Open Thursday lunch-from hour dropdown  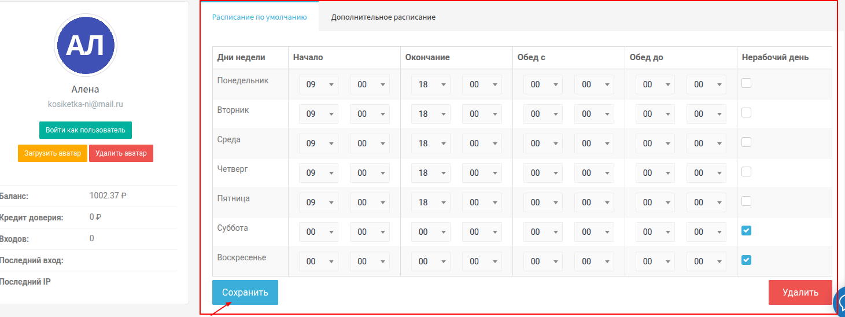point(543,173)
